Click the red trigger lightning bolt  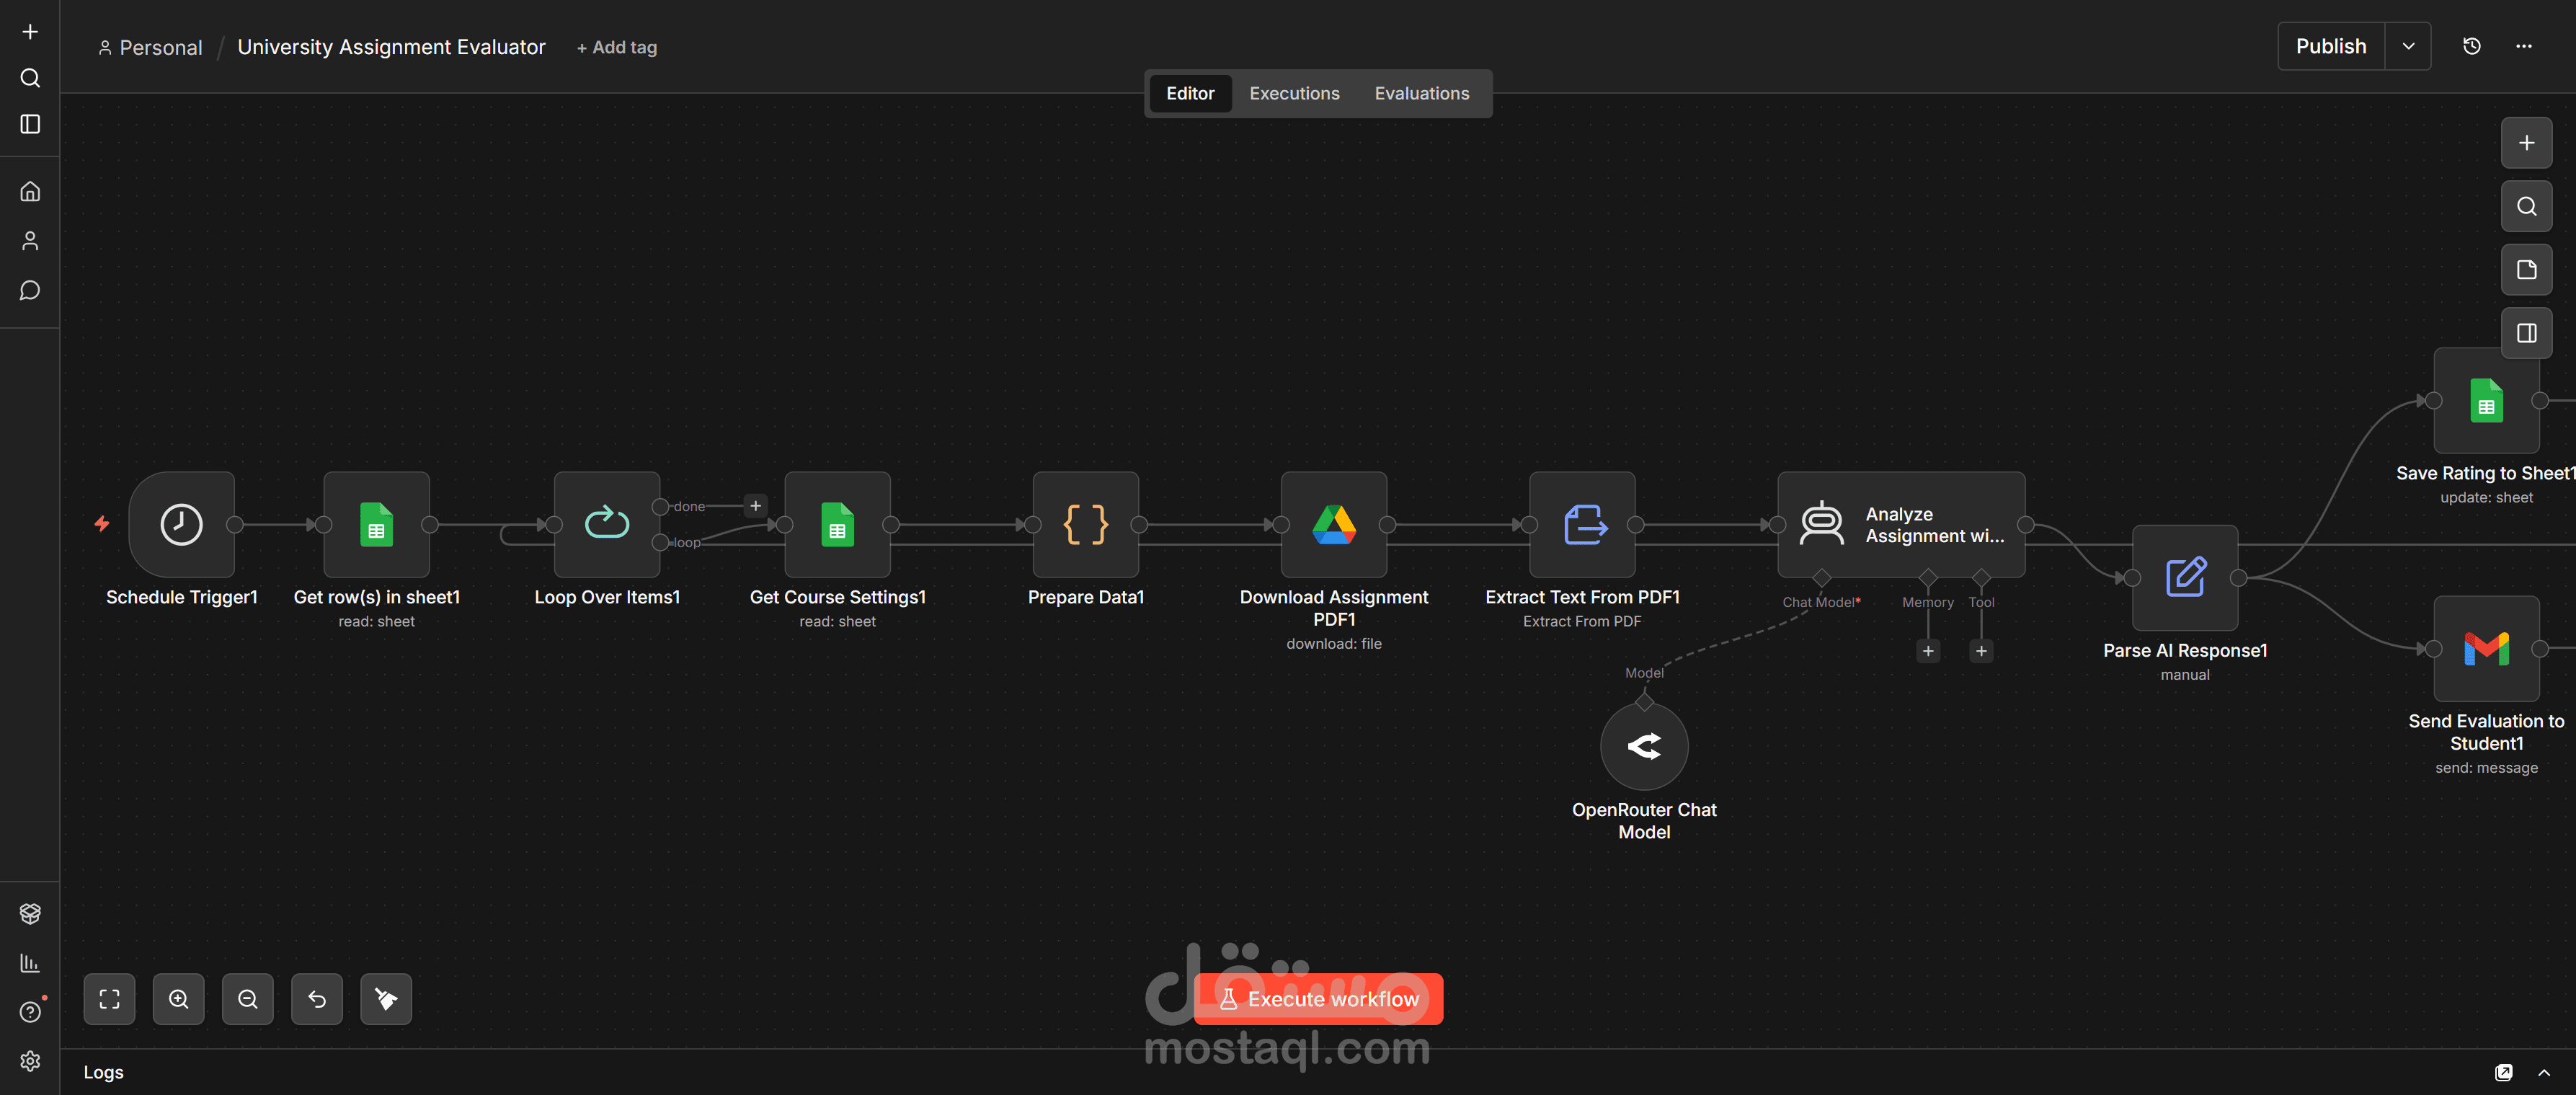[x=102, y=524]
